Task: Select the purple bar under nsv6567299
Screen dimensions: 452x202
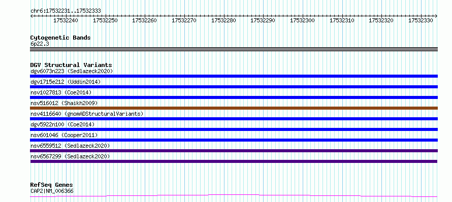Action: click(x=234, y=161)
